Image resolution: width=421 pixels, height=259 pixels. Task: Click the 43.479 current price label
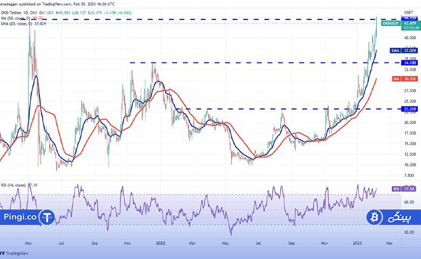(410, 23)
